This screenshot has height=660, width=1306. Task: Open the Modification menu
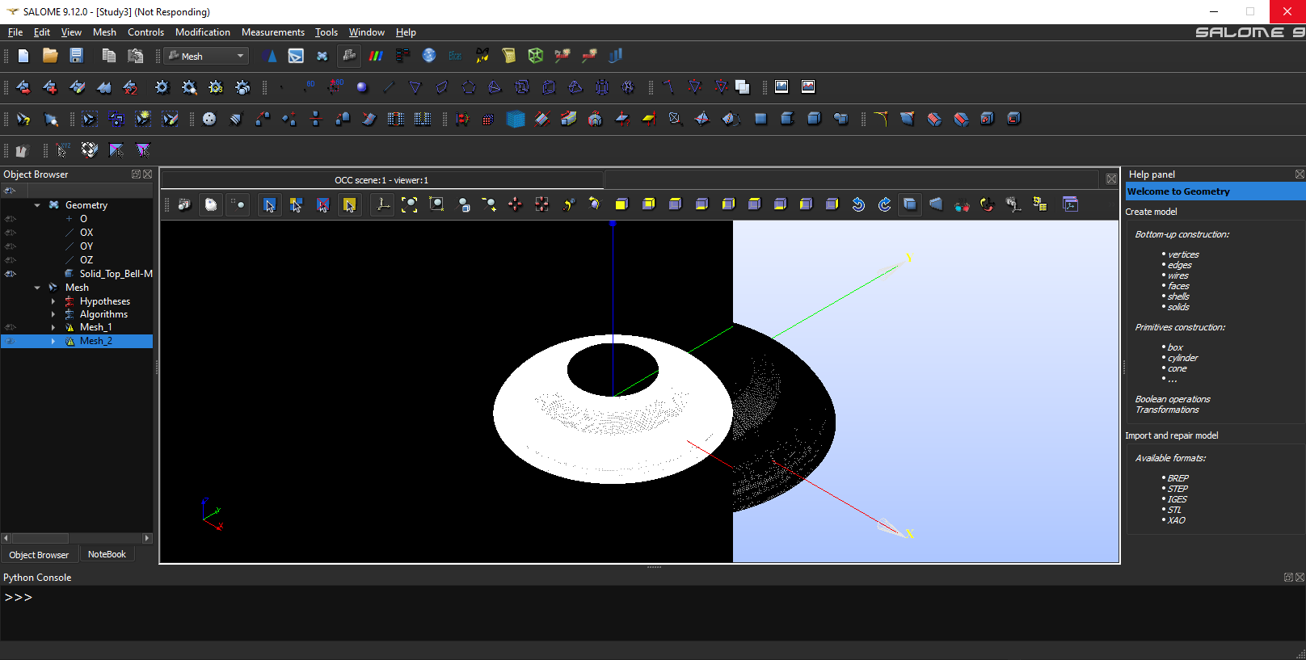coord(202,32)
